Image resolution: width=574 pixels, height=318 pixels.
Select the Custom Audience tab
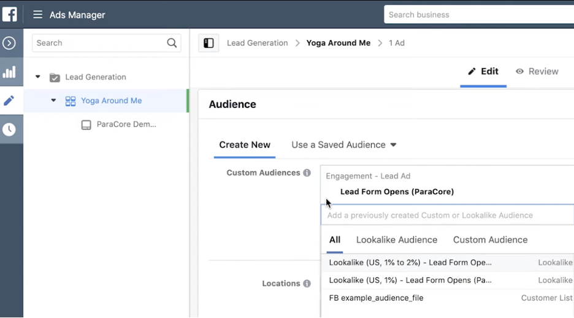(490, 240)
